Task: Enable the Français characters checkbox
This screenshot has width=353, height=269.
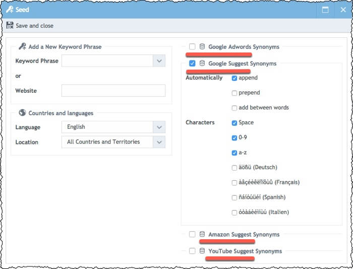Action: tap(234, 183)
